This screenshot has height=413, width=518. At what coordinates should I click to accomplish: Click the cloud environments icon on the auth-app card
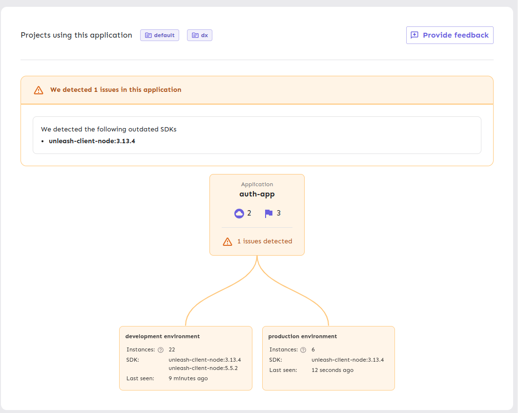click(x=239, y=213)
